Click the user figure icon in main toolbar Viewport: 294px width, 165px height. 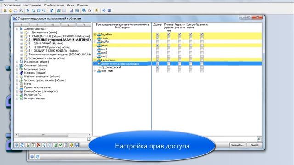pyautogui.click(x=5, y=11)
